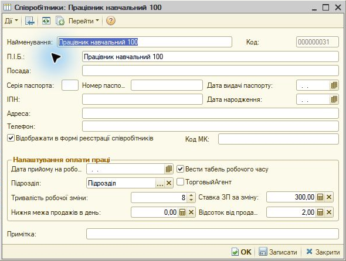This screenshot has width=346, height=261.
Task: Open calendar for Дата прийому на роботу
Action: coord(168,169)
